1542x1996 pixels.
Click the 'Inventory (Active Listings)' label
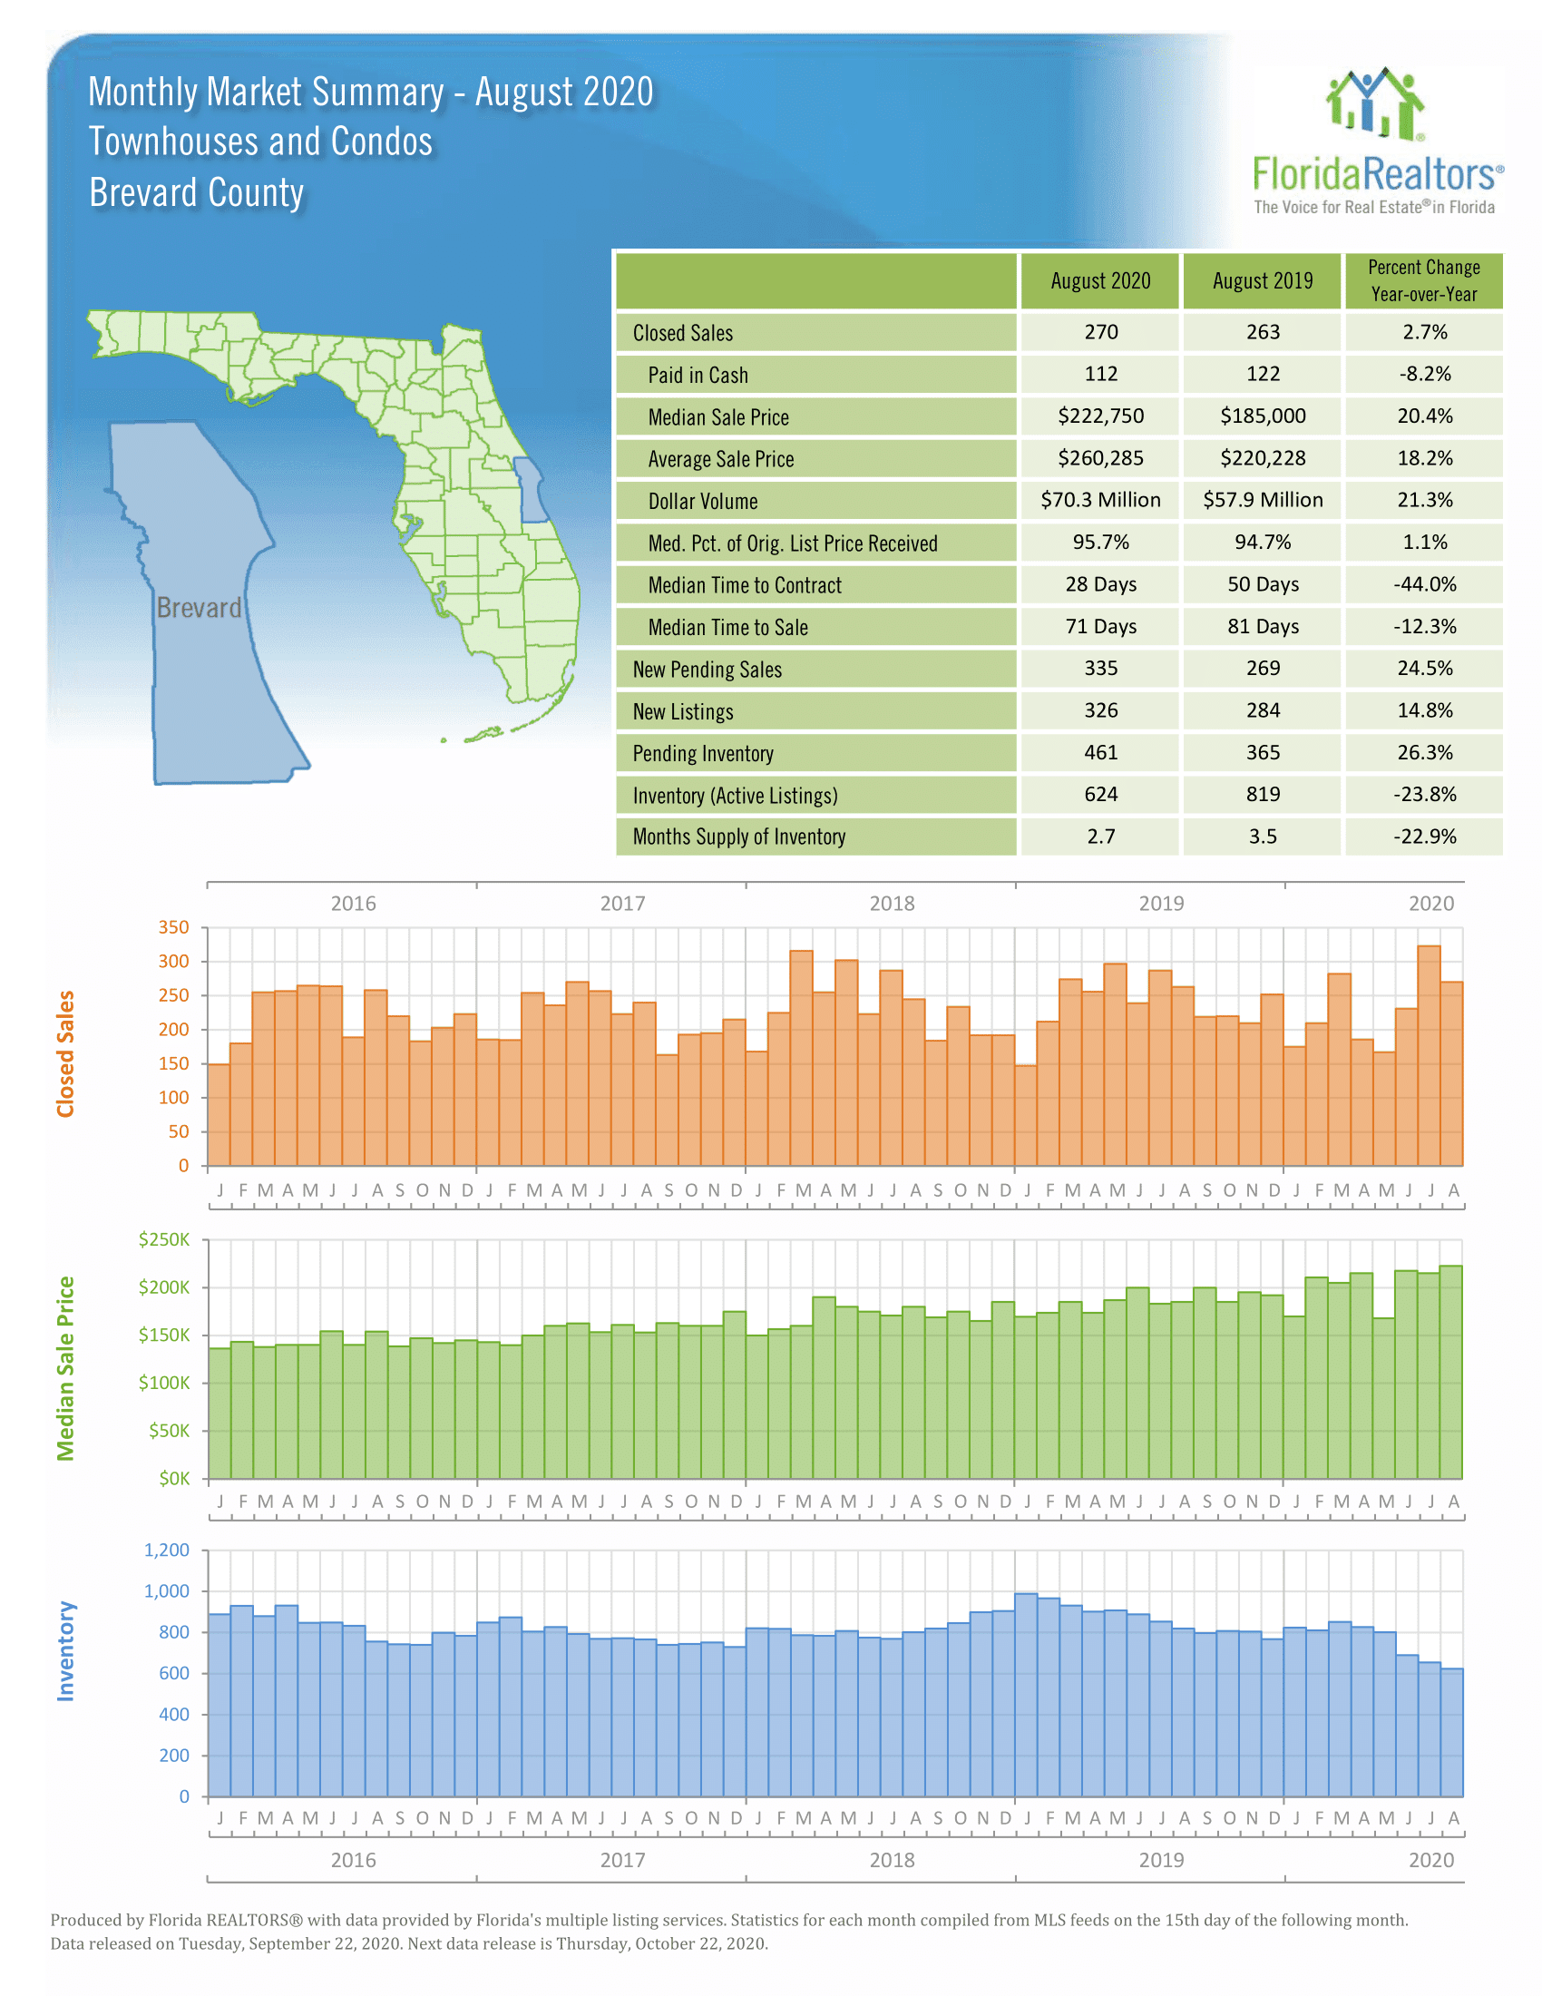[735, 795]
